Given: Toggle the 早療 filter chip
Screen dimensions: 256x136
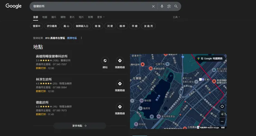Looking at the screenshot, I should pyautogui.click(x=135, y=26).
